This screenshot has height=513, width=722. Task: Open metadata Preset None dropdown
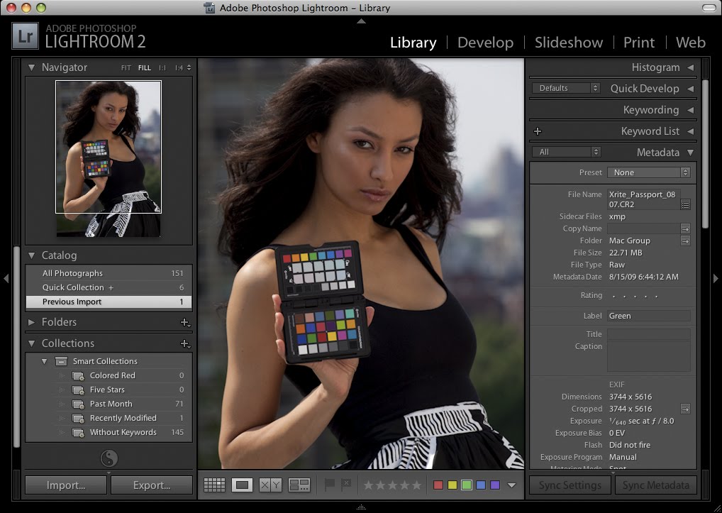(x=648, y=172)
